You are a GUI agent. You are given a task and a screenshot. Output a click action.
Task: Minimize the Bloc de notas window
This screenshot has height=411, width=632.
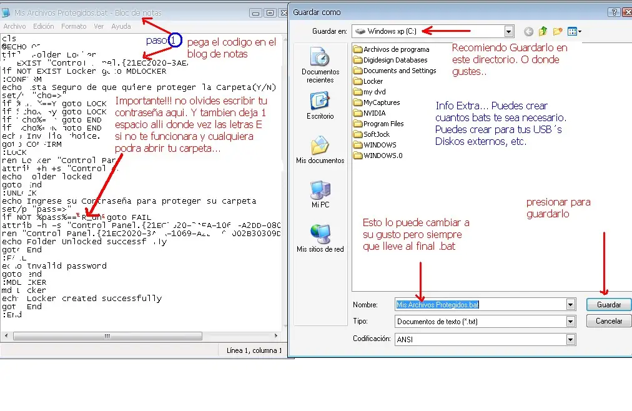point(255,13)
